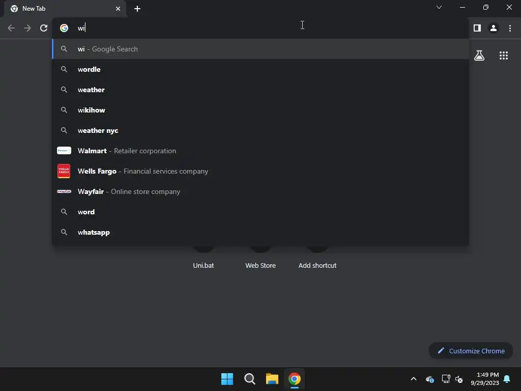Close the New Tab tab
This screenshot has height=391, width=521.
click(118, 9)
